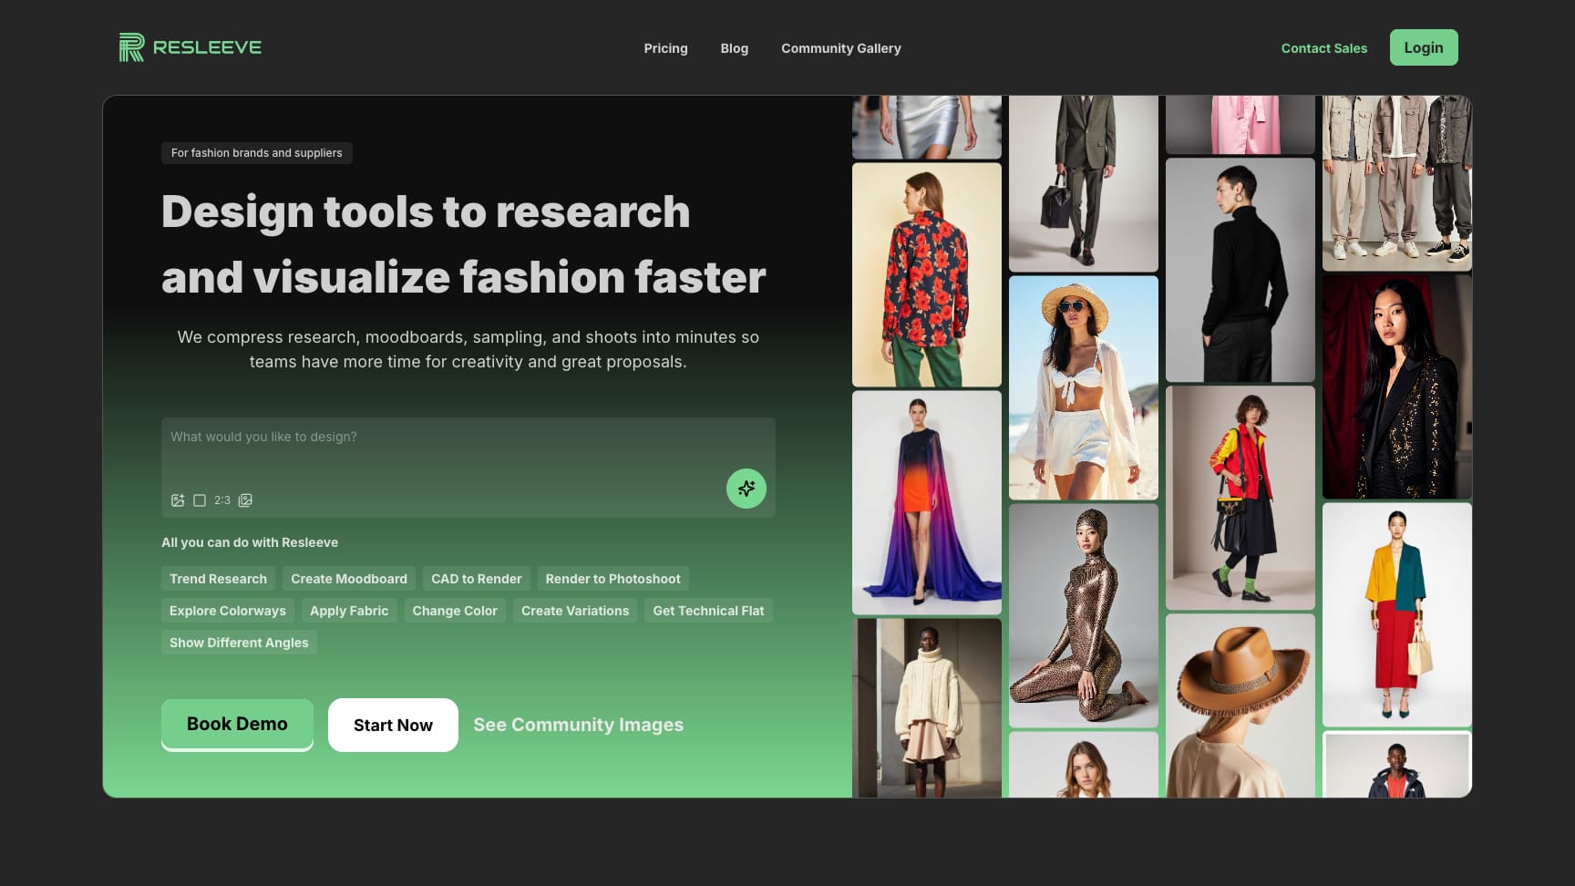Click the Resleeve logo

pos(190,47)
